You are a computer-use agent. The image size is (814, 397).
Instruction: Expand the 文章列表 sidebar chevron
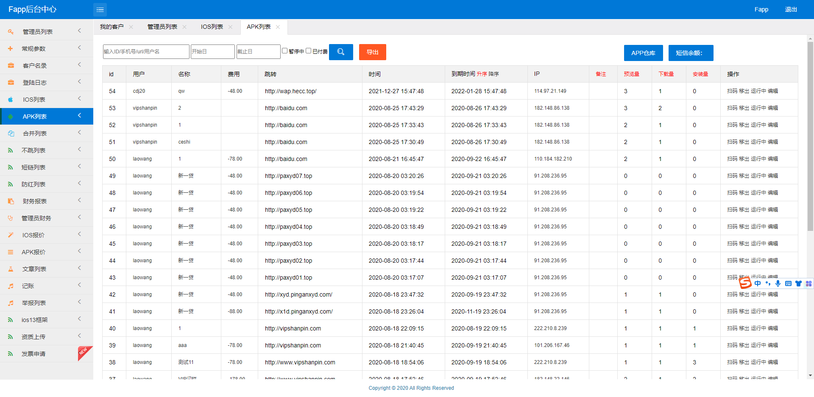79,268
